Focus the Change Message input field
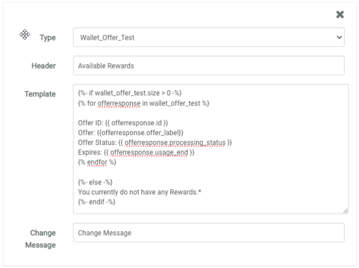 pyautogui.click(x=208, y=233)
